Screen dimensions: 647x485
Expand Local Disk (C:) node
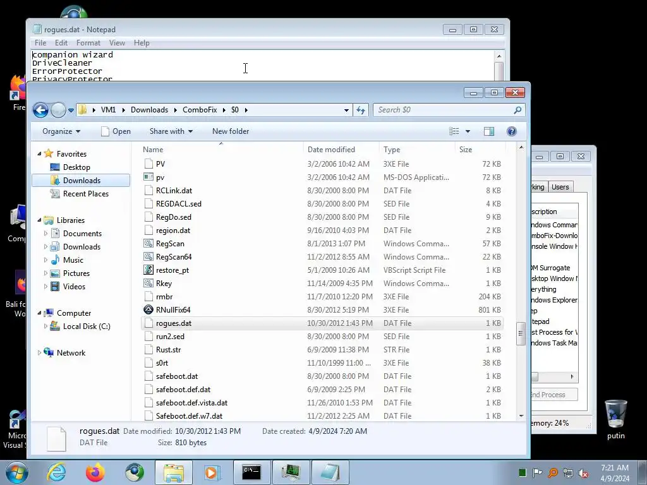pyautogui.click(x=45, y=326)
